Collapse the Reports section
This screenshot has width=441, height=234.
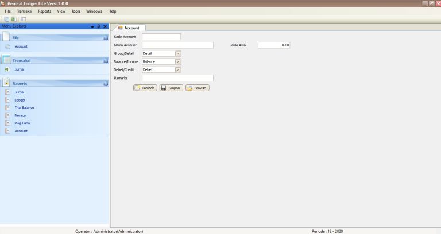pos(106,84)
